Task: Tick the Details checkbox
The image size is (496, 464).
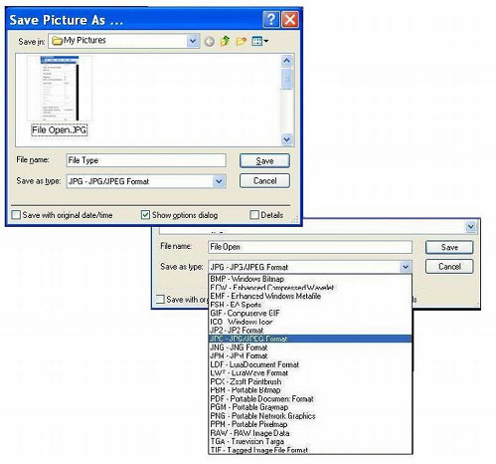Action: pos(254,215)
